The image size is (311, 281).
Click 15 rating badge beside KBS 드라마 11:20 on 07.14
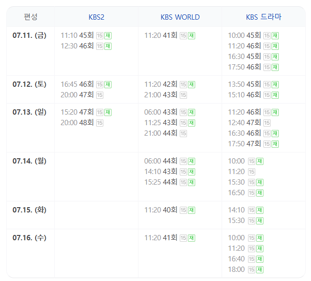251,172
